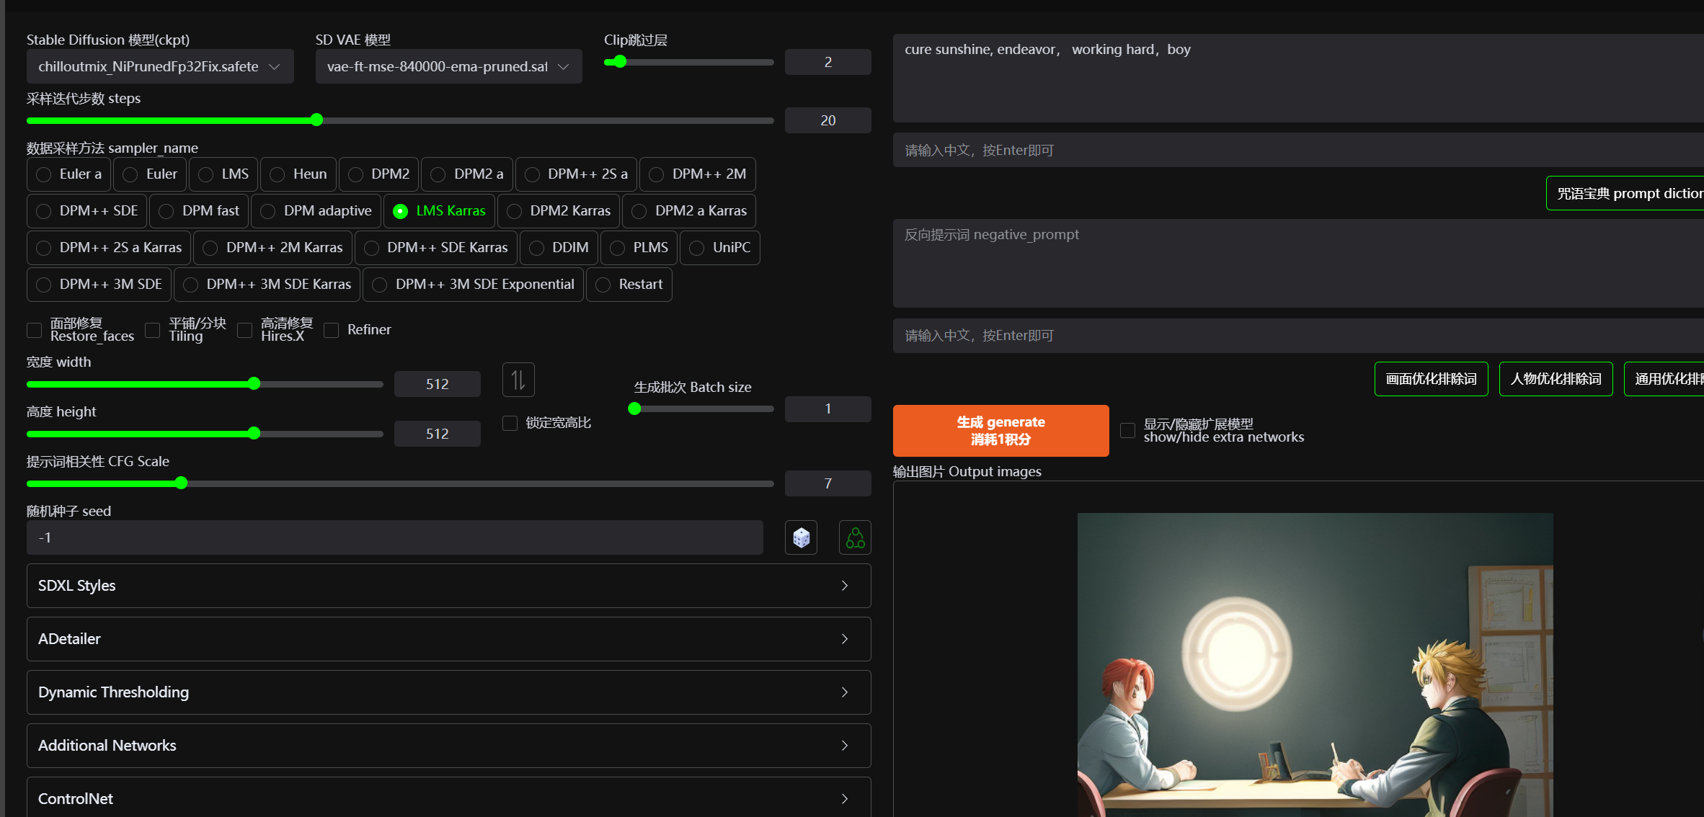This screenshot has width=1704, height=817.
Task: Choose DPM++ SDE Karras sampler
Action: pos(436,248)
